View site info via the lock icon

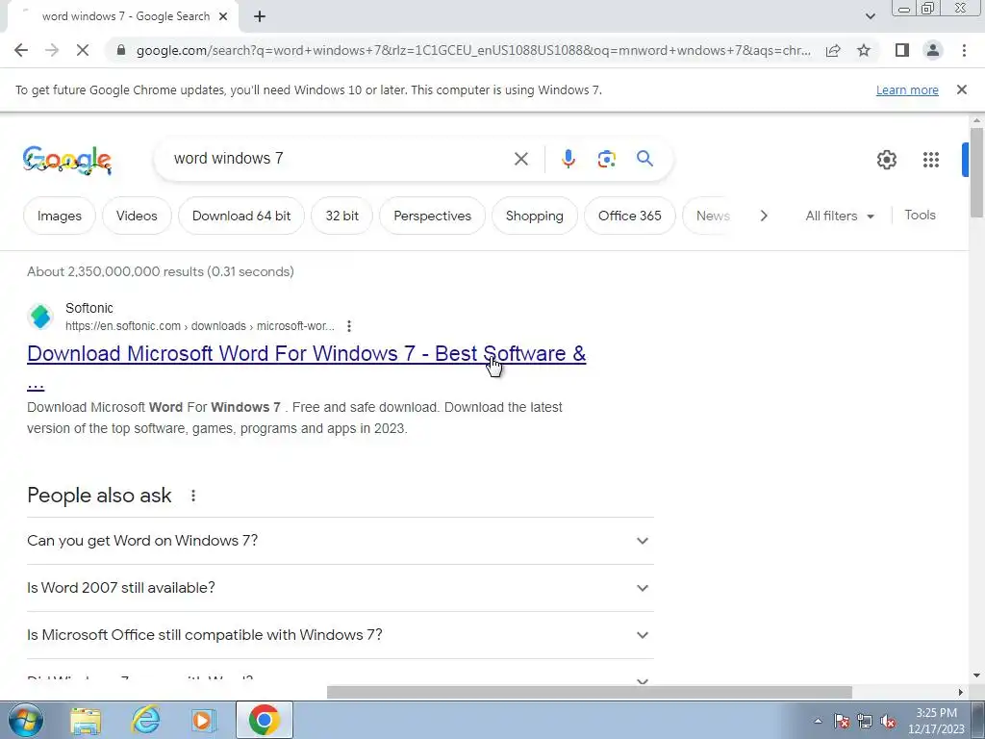[x=121, y=50]
